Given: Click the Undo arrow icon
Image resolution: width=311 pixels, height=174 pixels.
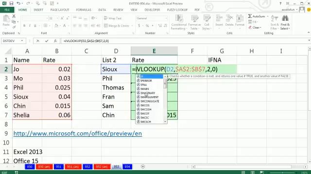Looking at the screenshot, I should (18, 3).
